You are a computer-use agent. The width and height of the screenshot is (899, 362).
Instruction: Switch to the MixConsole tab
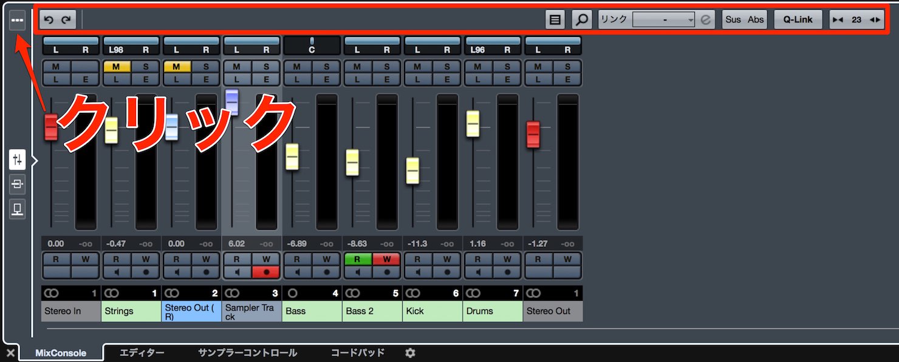(61, 353)
